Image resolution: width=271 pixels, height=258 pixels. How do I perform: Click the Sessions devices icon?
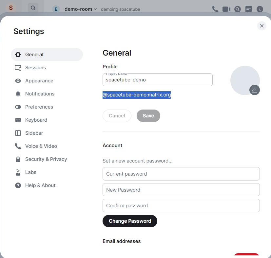tap(18, 68)
